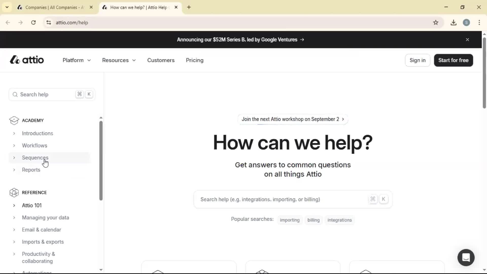
Task: Open browser downloads
Action: (453, 22)
